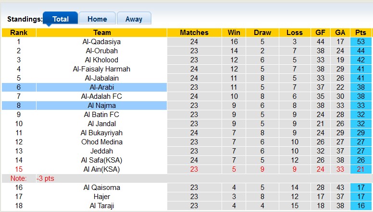This screenshot has width=373, height=212.
Task: Click the highlighted Al Najma team
Action: tap(101, 106)
